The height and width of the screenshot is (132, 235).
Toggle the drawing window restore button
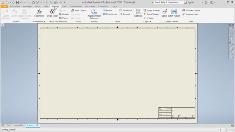(x=229, y=25)
